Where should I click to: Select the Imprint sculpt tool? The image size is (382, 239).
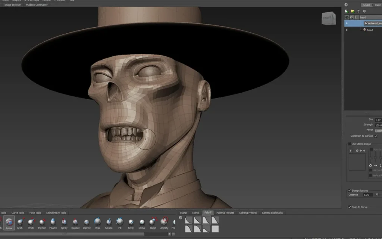pos(87,223)
